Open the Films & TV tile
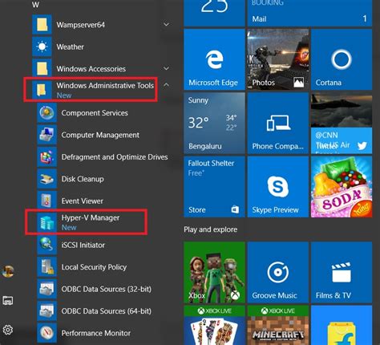 click(x=342, y=272)
